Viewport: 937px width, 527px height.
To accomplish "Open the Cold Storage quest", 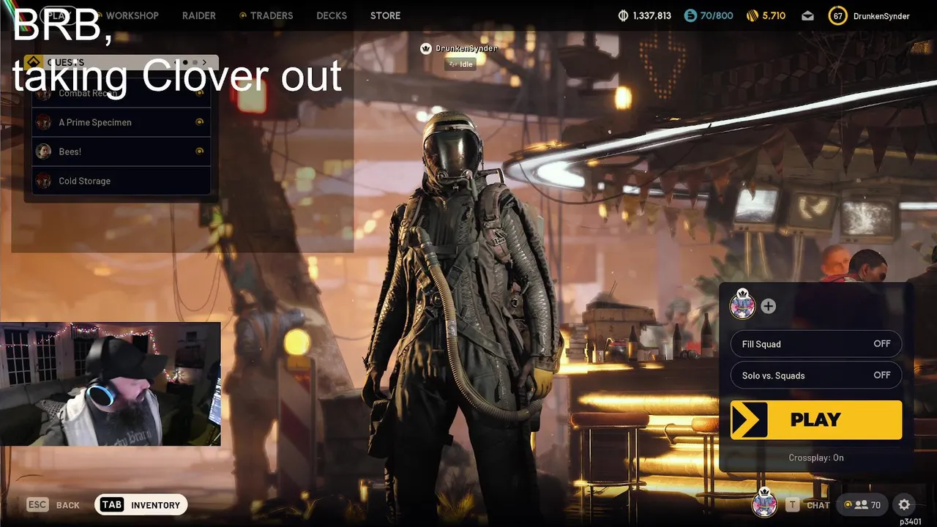I will click(122, 181).
